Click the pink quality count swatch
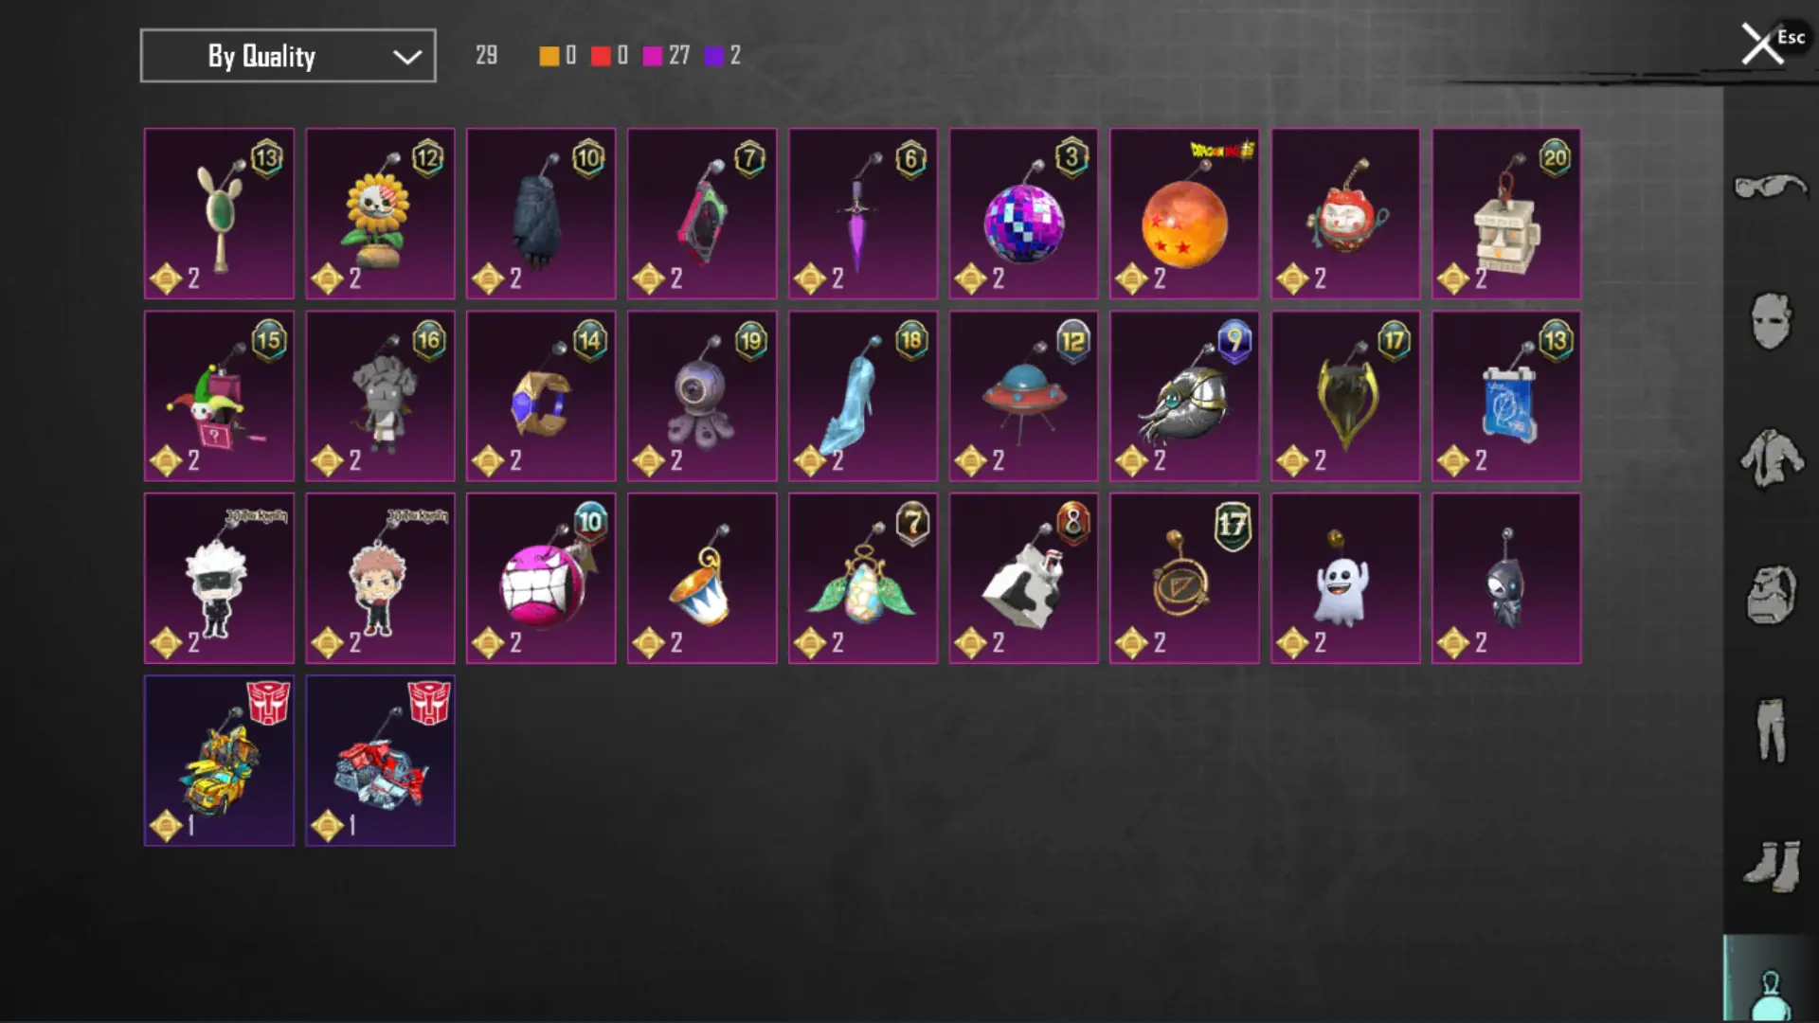The image size is (1819, 1023). point(653,56)
